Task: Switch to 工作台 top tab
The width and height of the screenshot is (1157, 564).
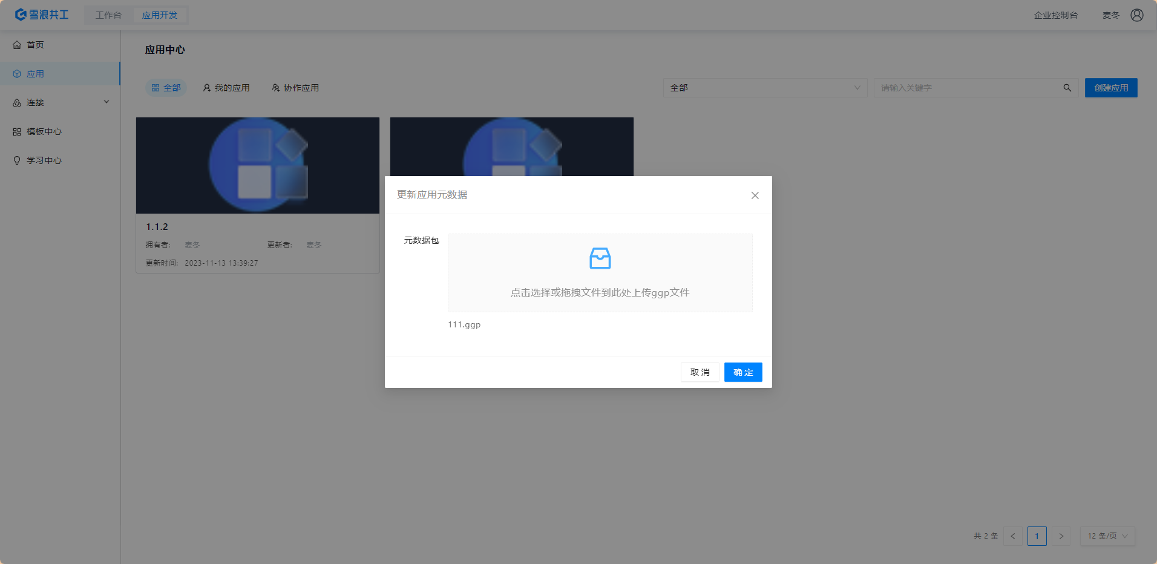Action: (108, 15)
